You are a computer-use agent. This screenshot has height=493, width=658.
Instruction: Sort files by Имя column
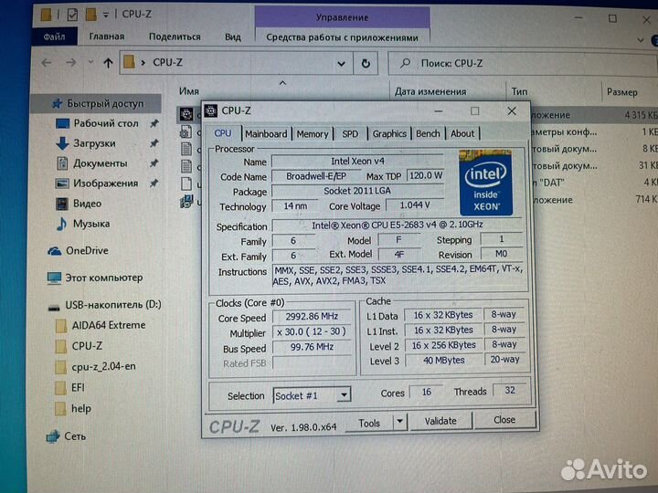(x=189, y=91)
